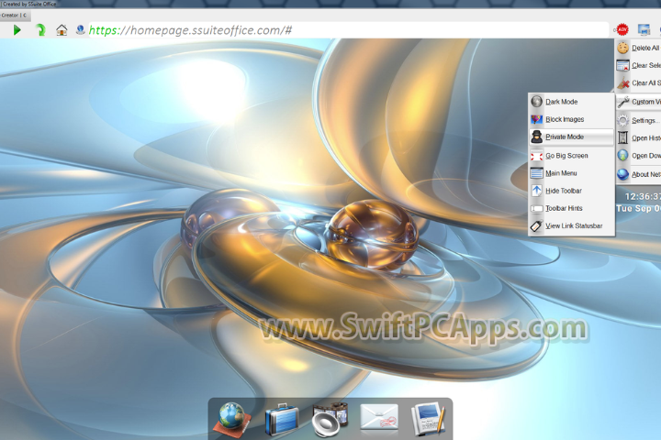The image size is (661, 440).
Task: Open the blue briefcase dock icon
Action: [x=281, y=419]
